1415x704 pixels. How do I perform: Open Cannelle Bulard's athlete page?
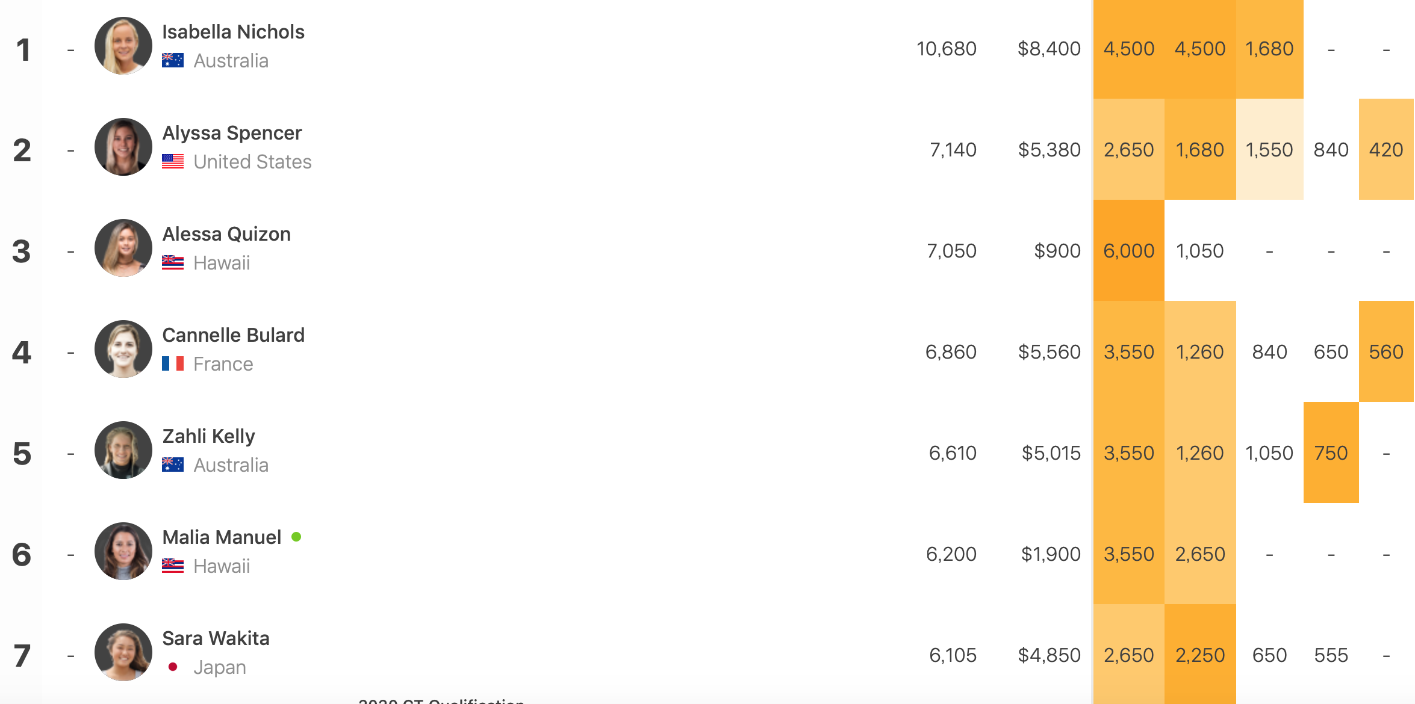pos(234,335)
